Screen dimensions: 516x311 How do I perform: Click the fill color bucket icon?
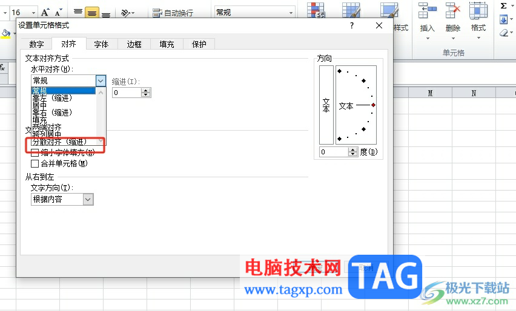click(x=5, y=33)
